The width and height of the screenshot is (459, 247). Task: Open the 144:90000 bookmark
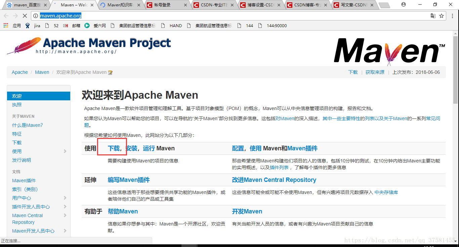pos(273,26)
